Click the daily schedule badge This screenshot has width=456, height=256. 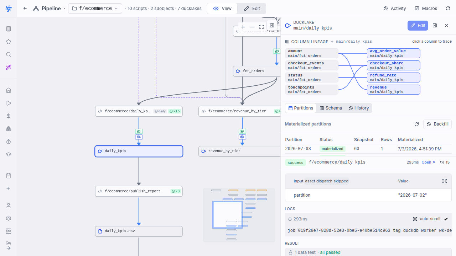coord(160,111)
